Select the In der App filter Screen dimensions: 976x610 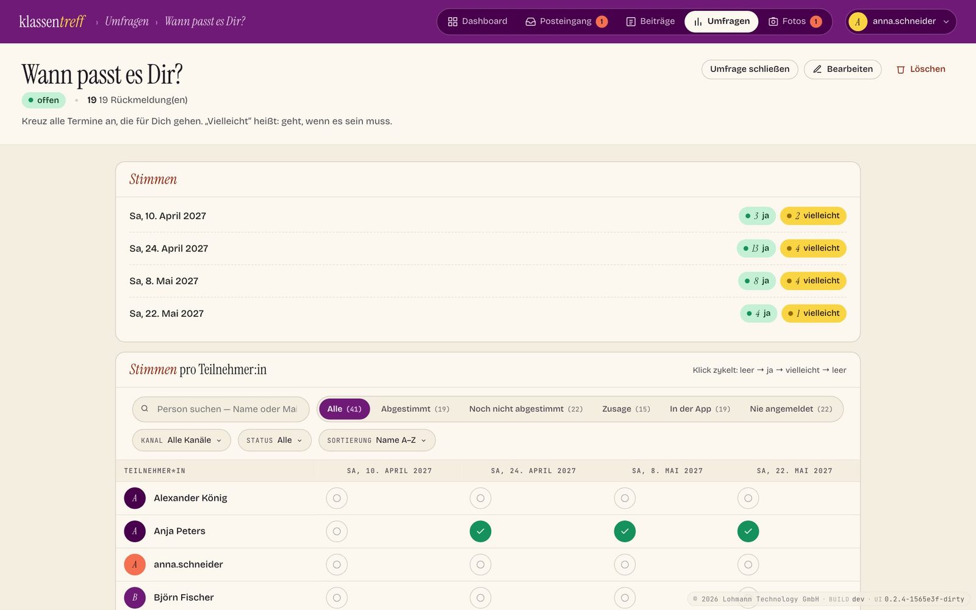pos(700,409)
